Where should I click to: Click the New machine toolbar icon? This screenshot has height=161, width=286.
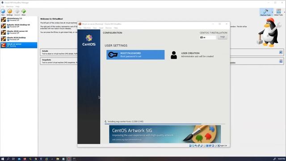click(3, 11)
